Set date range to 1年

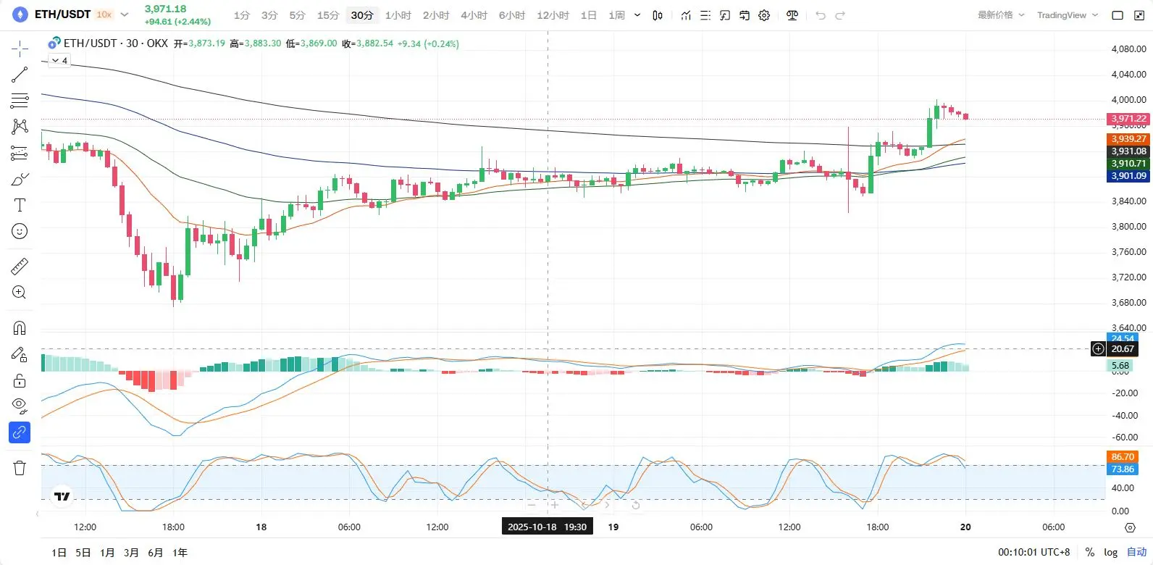click(180, 553)
